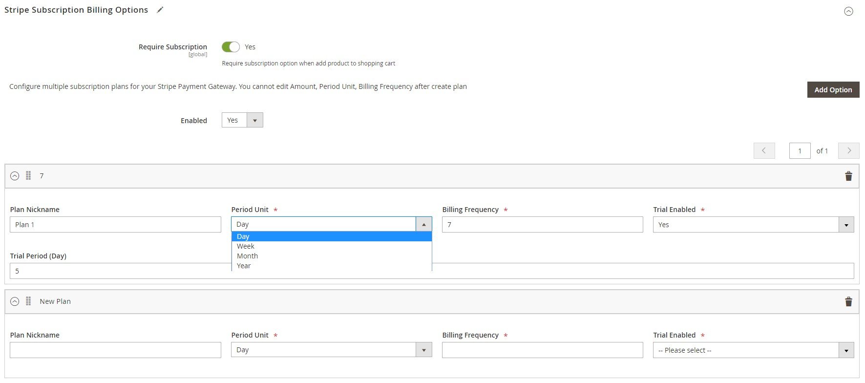
Task: Grab the drag handle of New Plan
Action: (x=28, y=301)
